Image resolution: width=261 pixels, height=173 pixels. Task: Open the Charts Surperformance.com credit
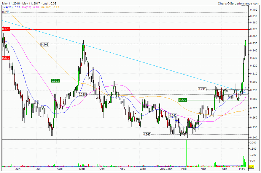(238, 3)
